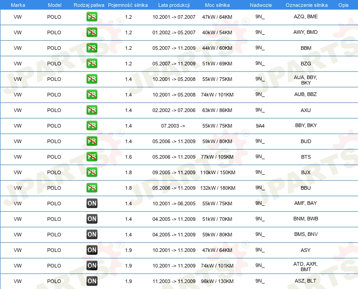Viewport: 358px width, 289px height.
Task: Click the Rodzaj paliwa column header
Action: pyautogui.click(x=89, y=5)
